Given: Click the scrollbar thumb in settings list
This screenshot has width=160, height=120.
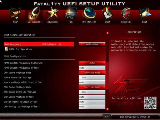Looking at the screenshot, I should (107, 76).
